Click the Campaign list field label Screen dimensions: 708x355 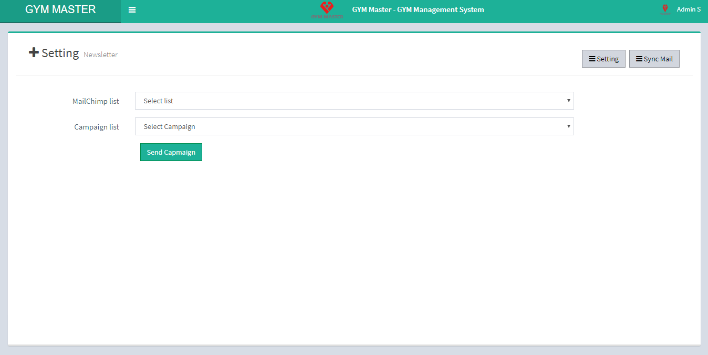(x=97, y=127)
